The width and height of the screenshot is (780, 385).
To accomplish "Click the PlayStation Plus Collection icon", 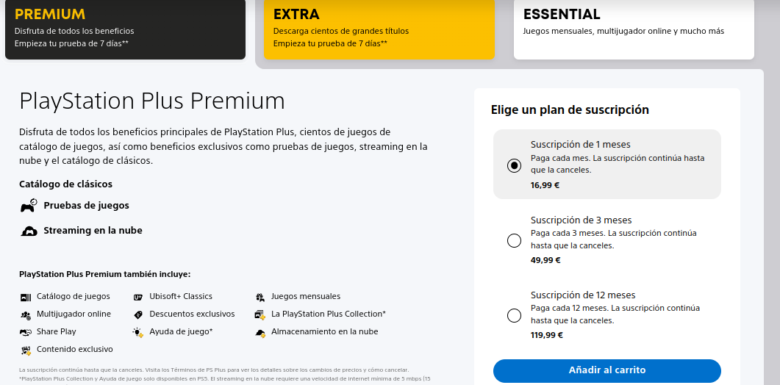I will pos(260,314).
